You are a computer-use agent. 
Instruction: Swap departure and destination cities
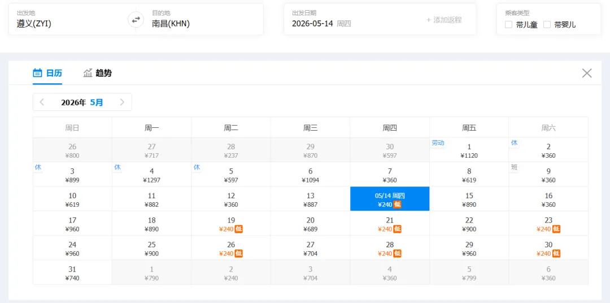pyautogui.click(x=136, y=19)
